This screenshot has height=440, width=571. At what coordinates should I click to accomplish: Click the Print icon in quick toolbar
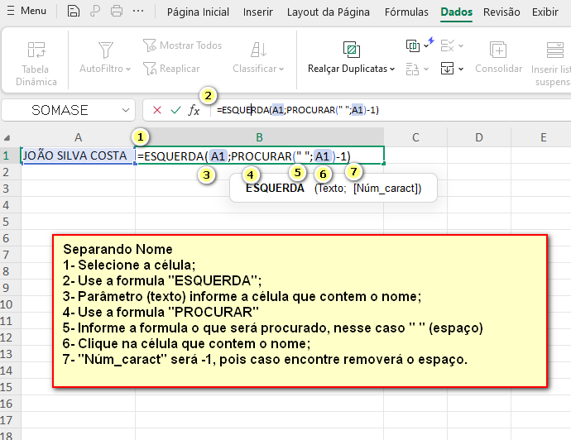pyautogui.click(x=117, y=12)
